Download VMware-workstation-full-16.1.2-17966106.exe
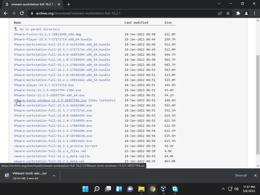Image resolution: width=260 pixels, height=195 pixels. click(x=53, y=131)
